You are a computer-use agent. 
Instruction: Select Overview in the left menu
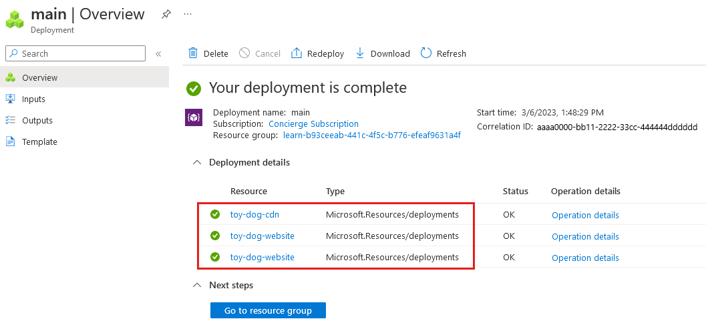(85, 77)
